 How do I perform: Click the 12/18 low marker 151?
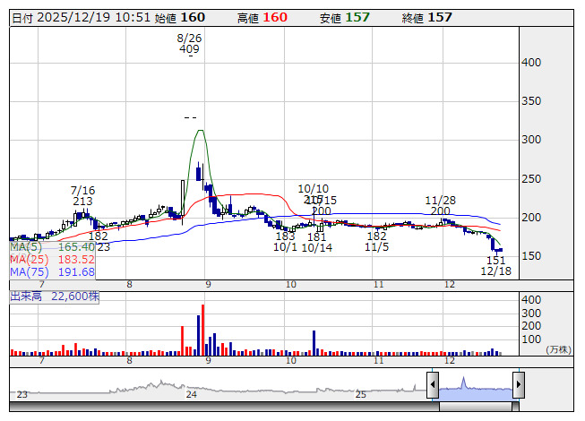point(496,259)
